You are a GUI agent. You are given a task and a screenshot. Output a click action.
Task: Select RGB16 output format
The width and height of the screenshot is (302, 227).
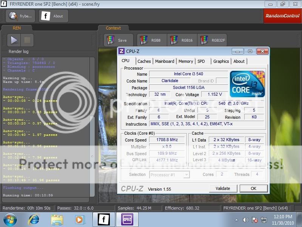[182, 40]
